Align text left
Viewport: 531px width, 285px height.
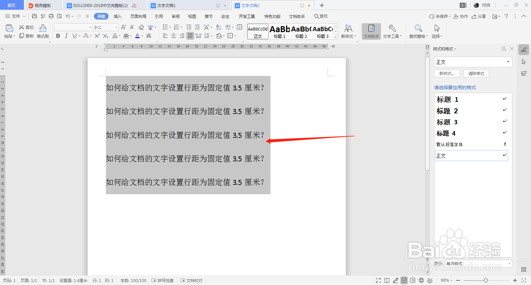click(x=165, y=36)
